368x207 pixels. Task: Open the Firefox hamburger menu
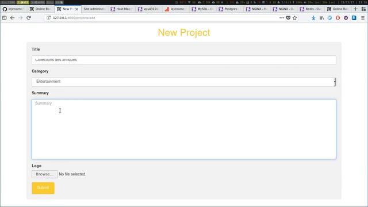[363, 18]
